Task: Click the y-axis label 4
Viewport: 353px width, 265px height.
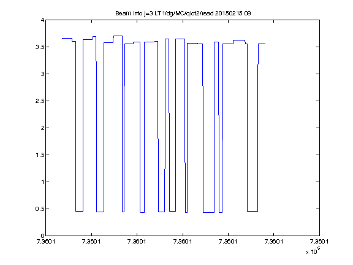Action: point(42,20)
